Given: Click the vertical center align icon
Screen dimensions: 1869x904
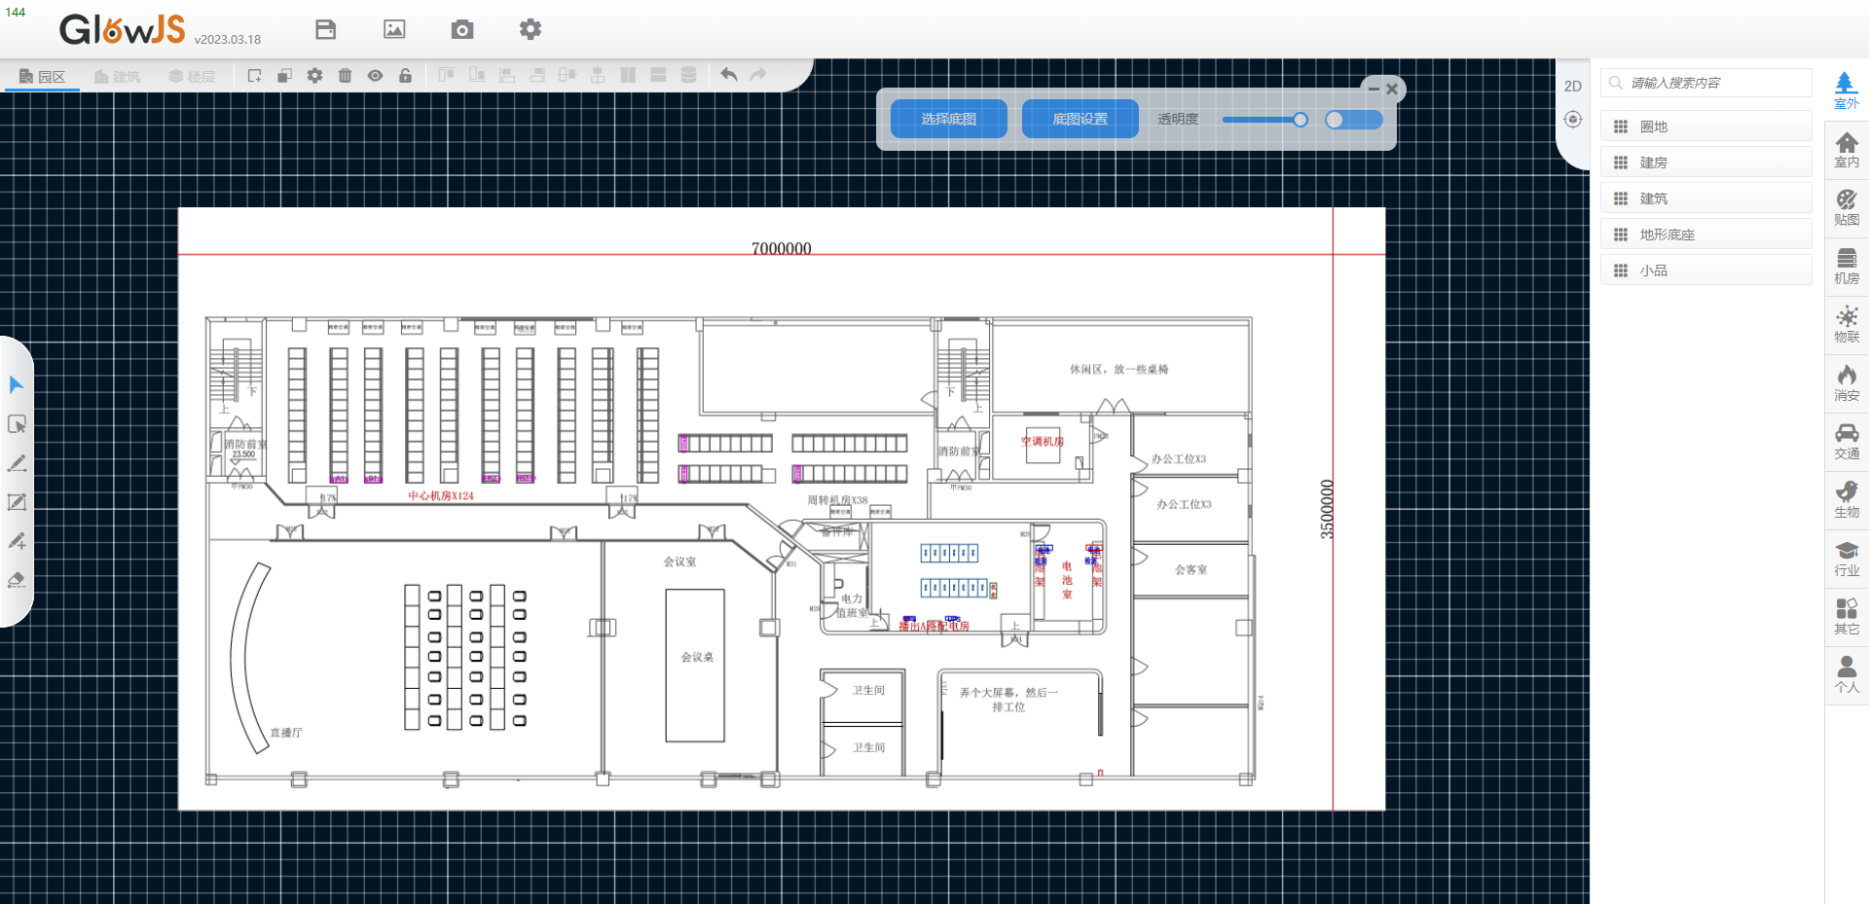Looking at the screenshot, I should point(598,75).
